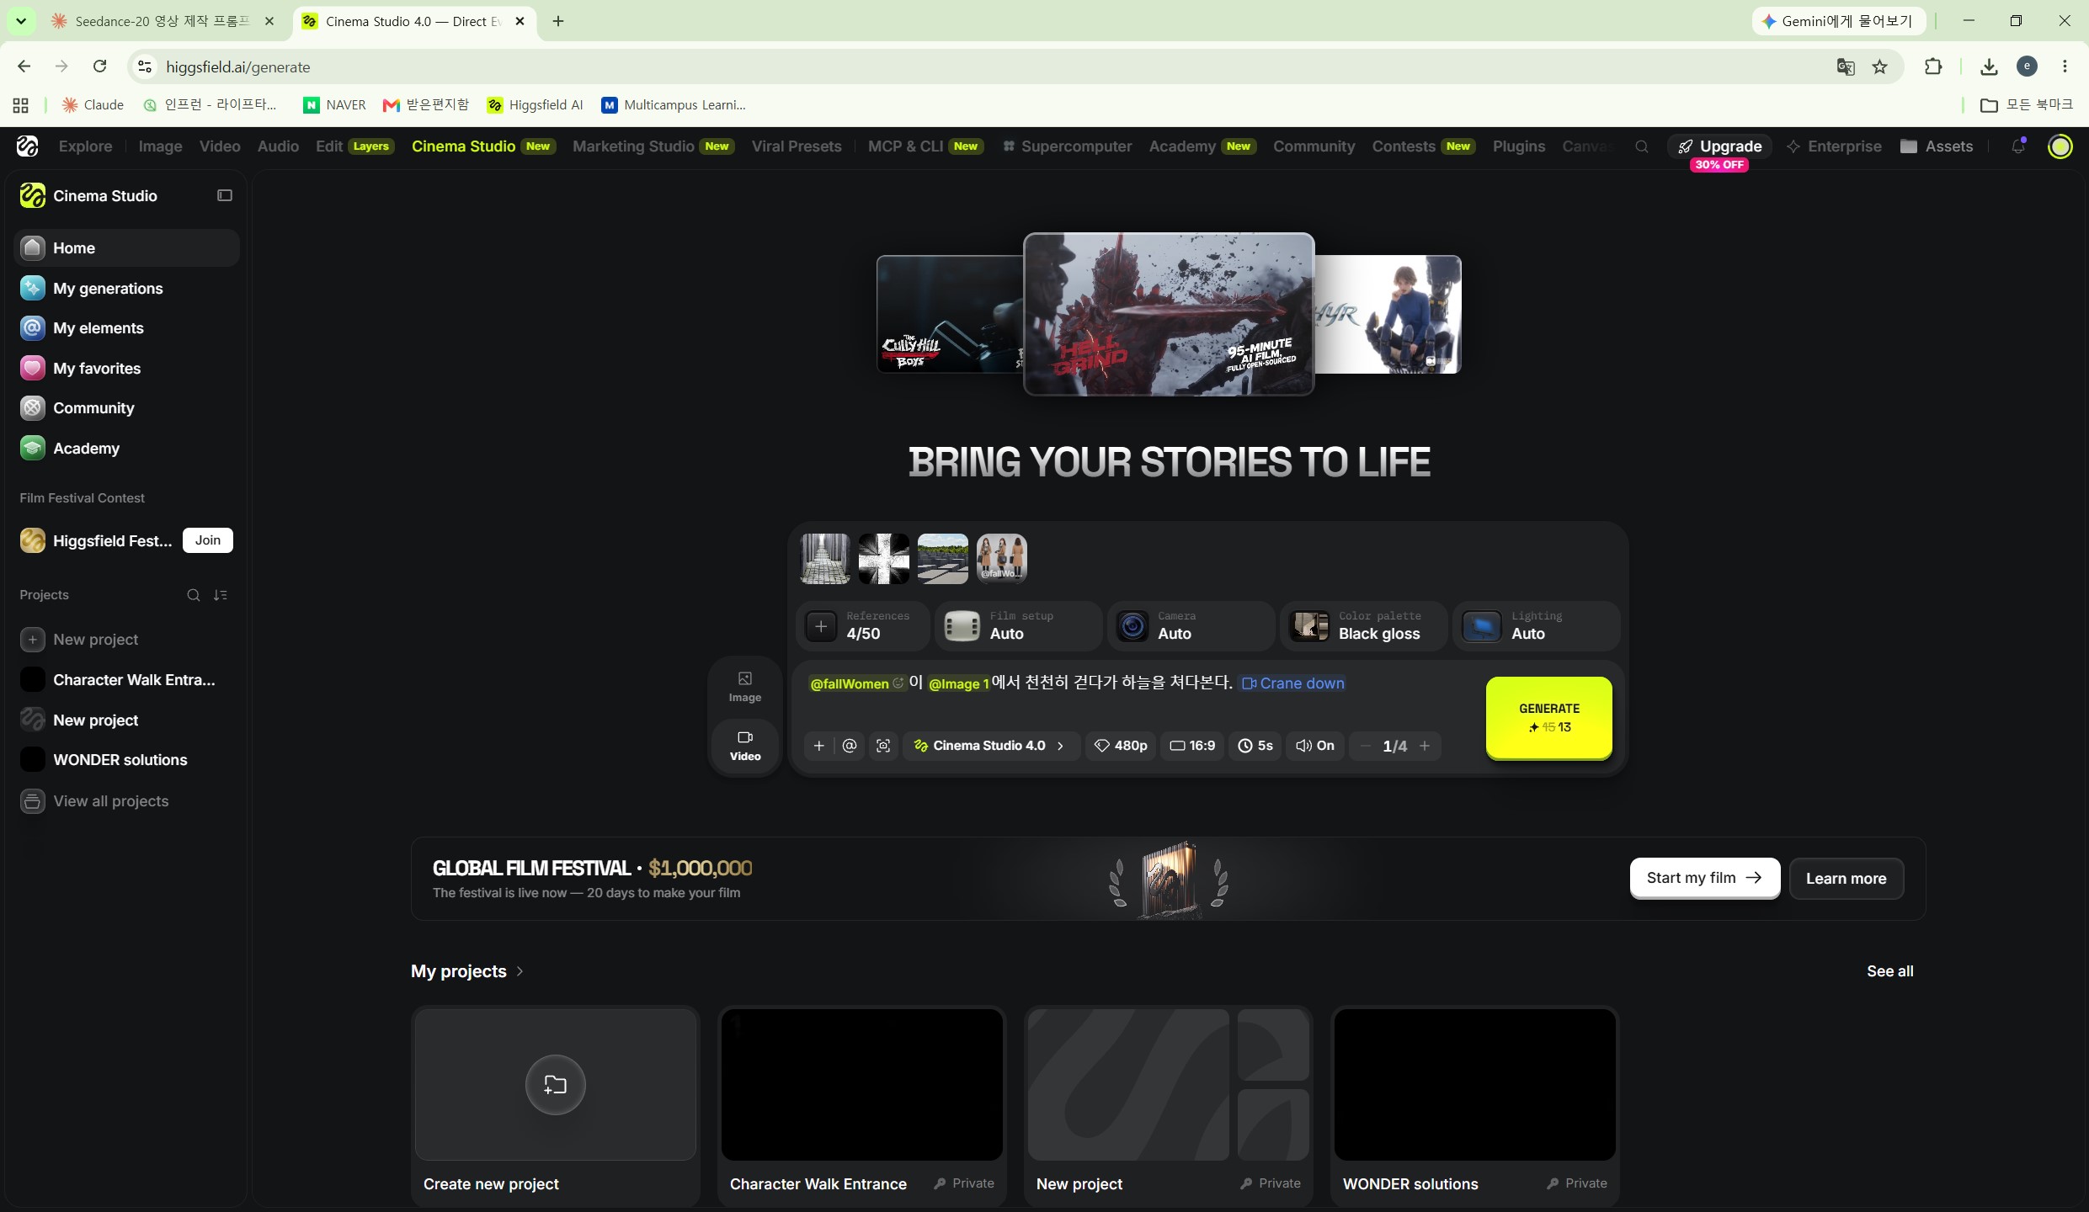Screen dimensions: 2089x1212
Task: Open the Hell Grind featured film card
Action: tap(1168, 314)
